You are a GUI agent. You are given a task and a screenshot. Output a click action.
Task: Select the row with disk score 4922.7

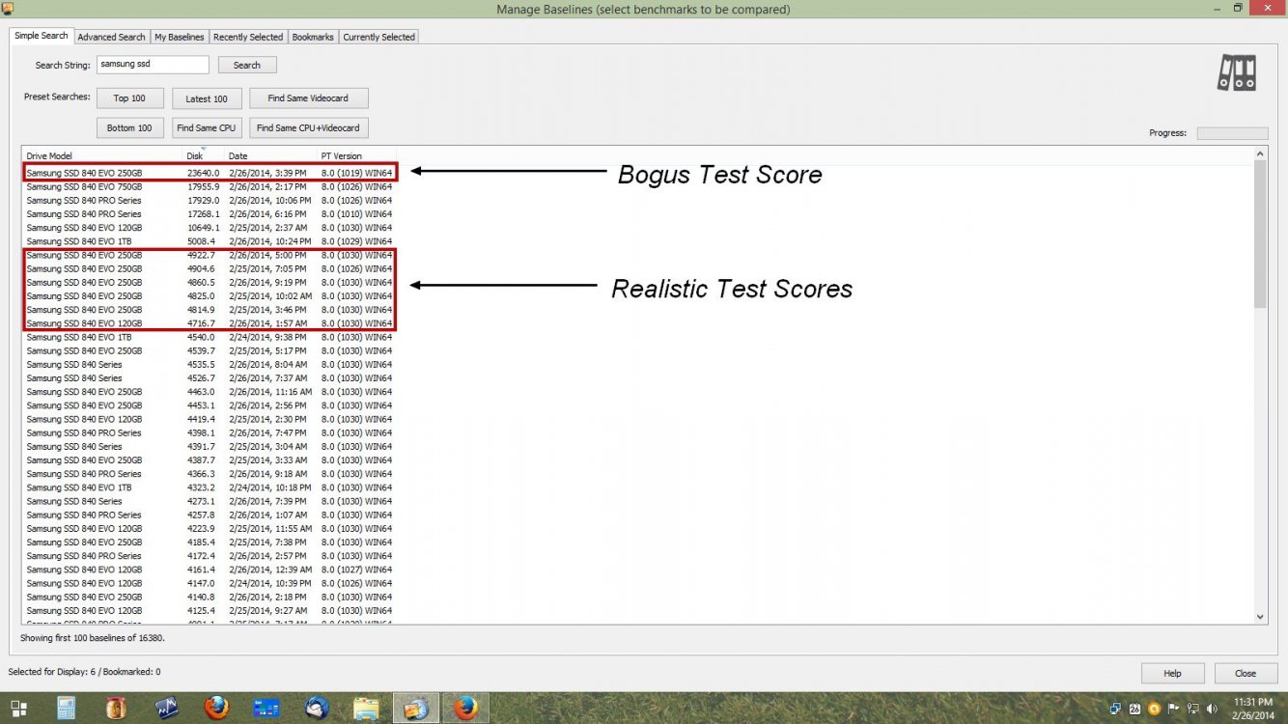(210, 255)
